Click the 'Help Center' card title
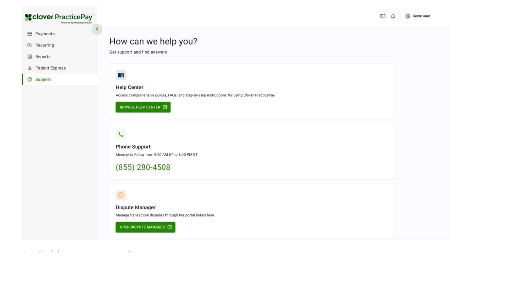Viewport: 528px width, 294px height. pos(130,87)
